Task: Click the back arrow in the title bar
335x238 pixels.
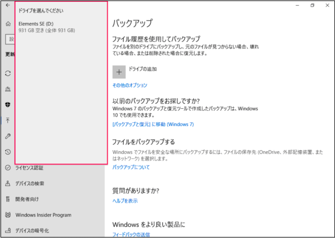Action: pyautogui.click(x=8, y=5)
